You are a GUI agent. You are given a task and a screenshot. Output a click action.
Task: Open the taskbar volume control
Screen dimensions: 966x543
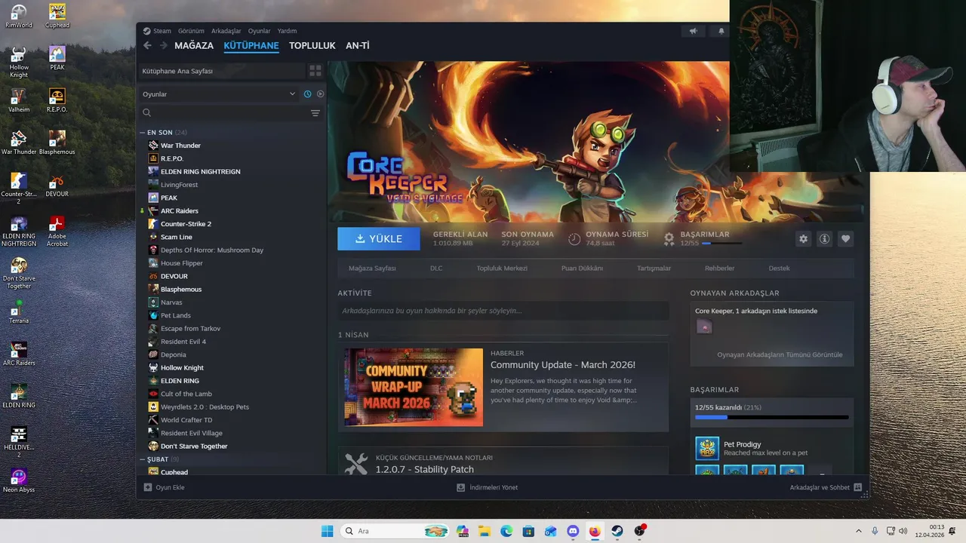click(x=904, y=531)
